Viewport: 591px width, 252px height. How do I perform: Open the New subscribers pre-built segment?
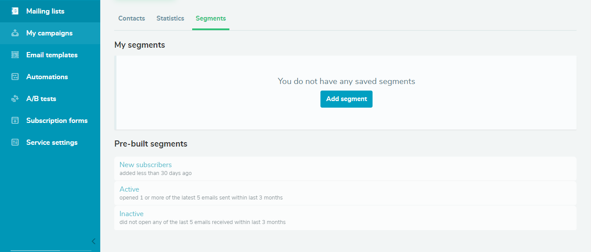(x=145, y=165)
